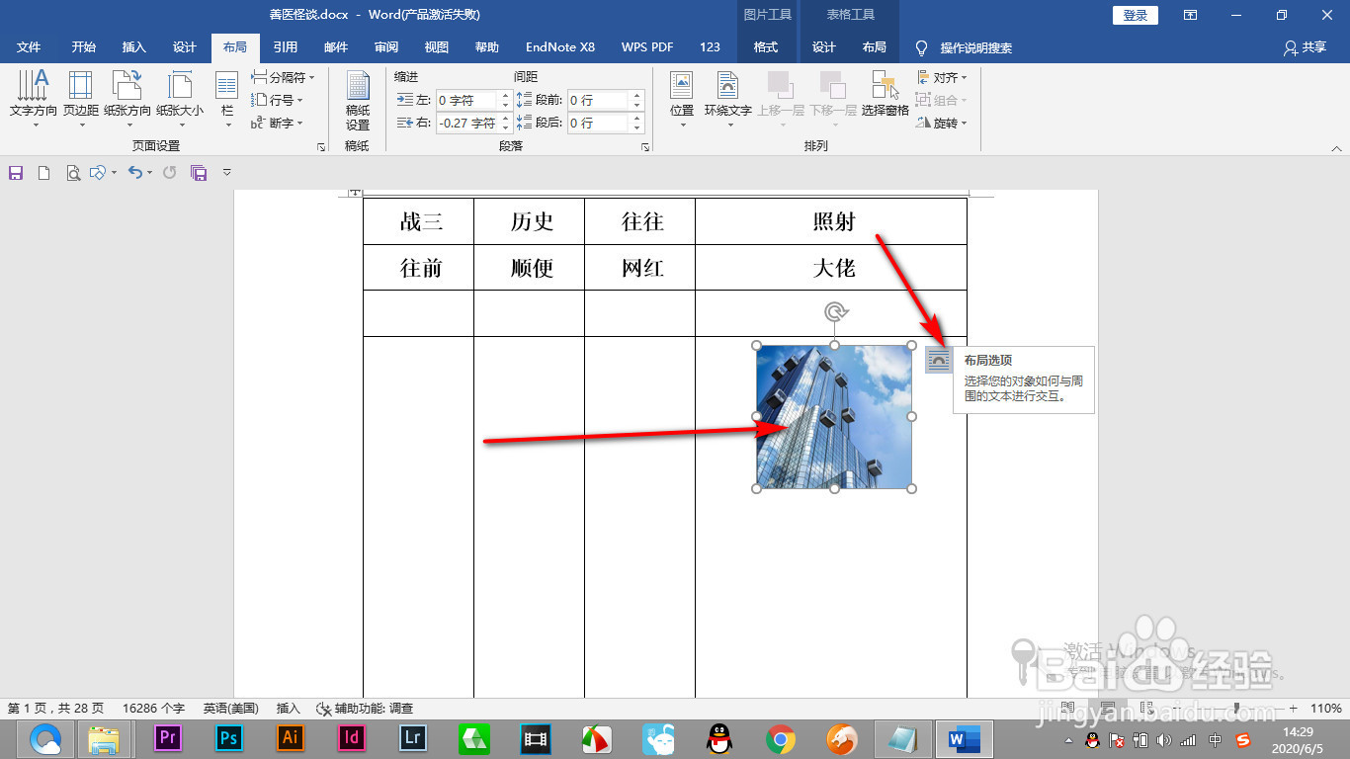Open Illustrator from taskbar
Viewport: 1350px width, 759px height.
click(290, 737)
